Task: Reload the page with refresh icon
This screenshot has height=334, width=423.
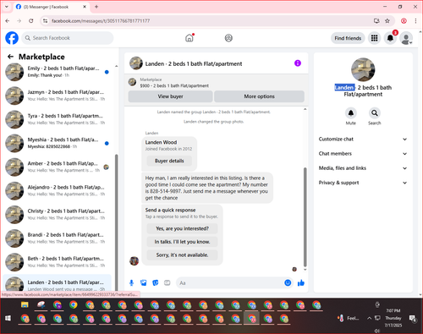Action: pyautogui.click(x=31, y=21)
